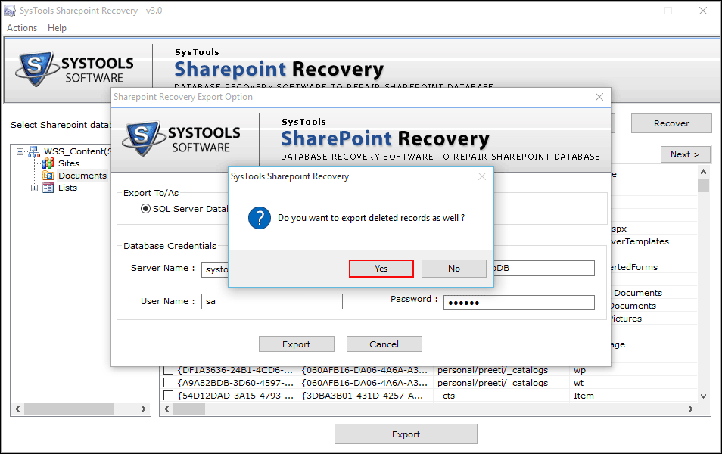Click Export button in Export Option dialog

(x=296, y=344)
